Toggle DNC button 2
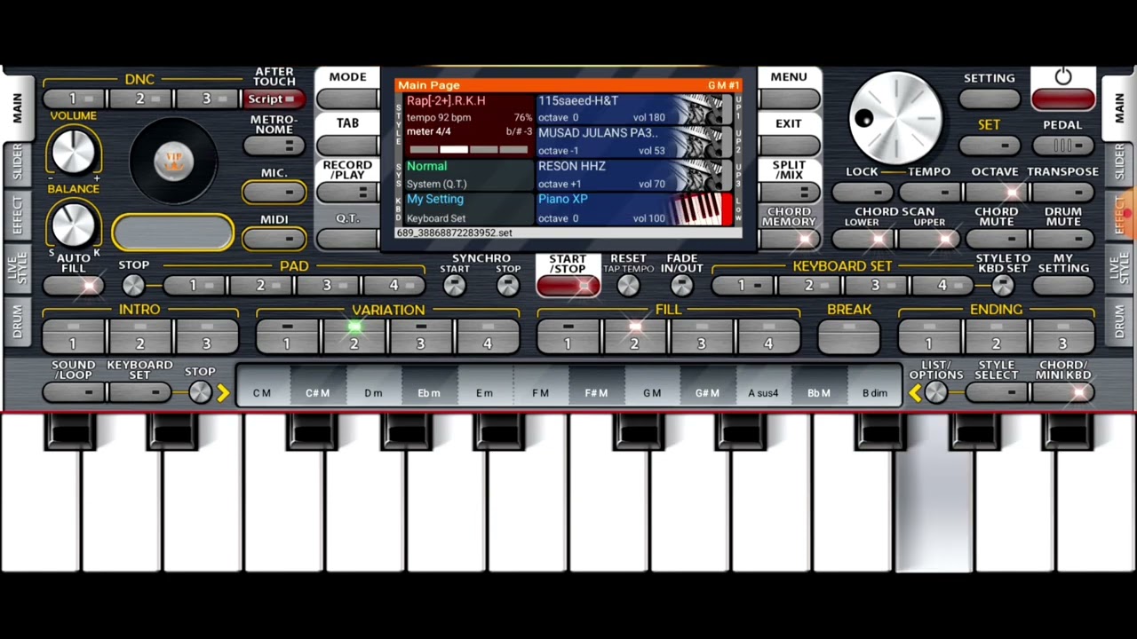This screenshot has width=1137, height=639. point(141,99)
